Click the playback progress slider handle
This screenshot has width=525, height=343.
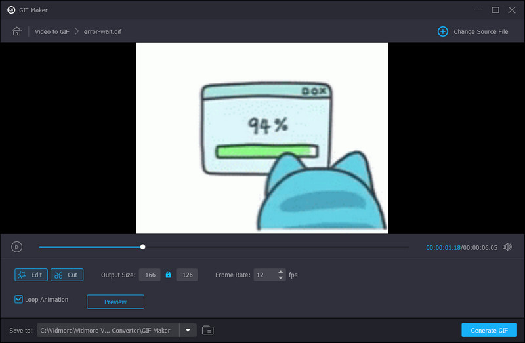(x=142, y=247)
